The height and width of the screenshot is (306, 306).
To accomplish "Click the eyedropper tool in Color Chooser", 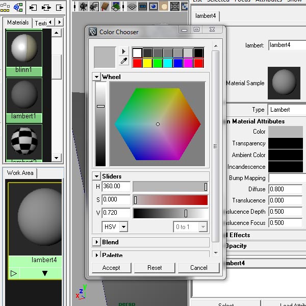I will pos(124,61).
